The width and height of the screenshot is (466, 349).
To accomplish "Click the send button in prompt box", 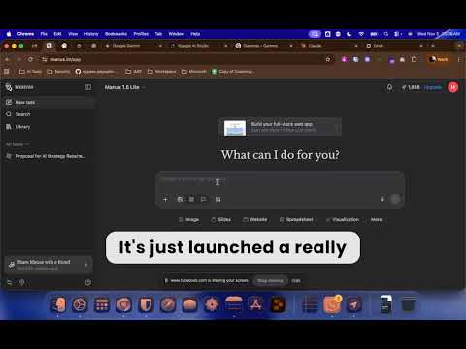I will [395, 199].
